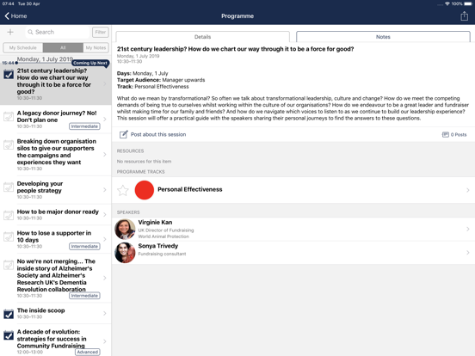Image resolution: width=475 pixels, height=356 pixels.
Task: Add No we're not merging session checkbox
Action: (x=9, y=265)
